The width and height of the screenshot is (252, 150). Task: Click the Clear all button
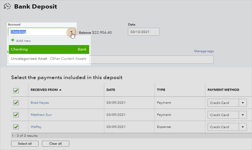(55, 144)
